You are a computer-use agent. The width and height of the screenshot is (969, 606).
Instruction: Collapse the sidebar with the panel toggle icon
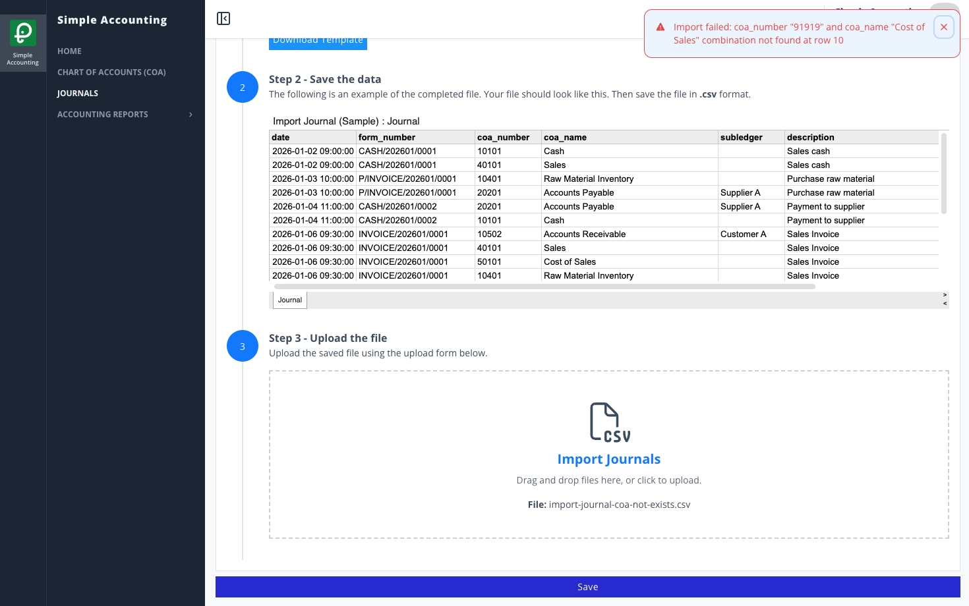pyautogui.click(x=223, y=18)
